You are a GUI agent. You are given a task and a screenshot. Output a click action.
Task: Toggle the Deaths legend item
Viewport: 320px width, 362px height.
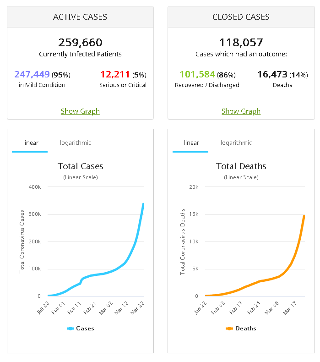(x=241, y=328)
